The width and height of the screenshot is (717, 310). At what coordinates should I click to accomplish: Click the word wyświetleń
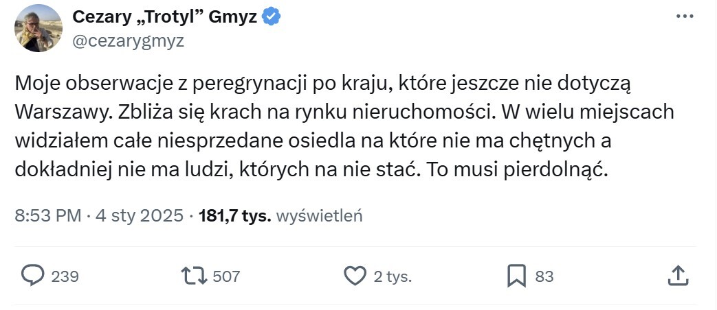point(319,216)
